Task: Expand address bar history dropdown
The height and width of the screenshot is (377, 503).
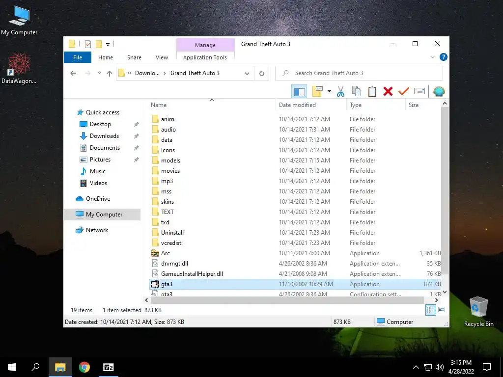Action: (x=247, y=74)
